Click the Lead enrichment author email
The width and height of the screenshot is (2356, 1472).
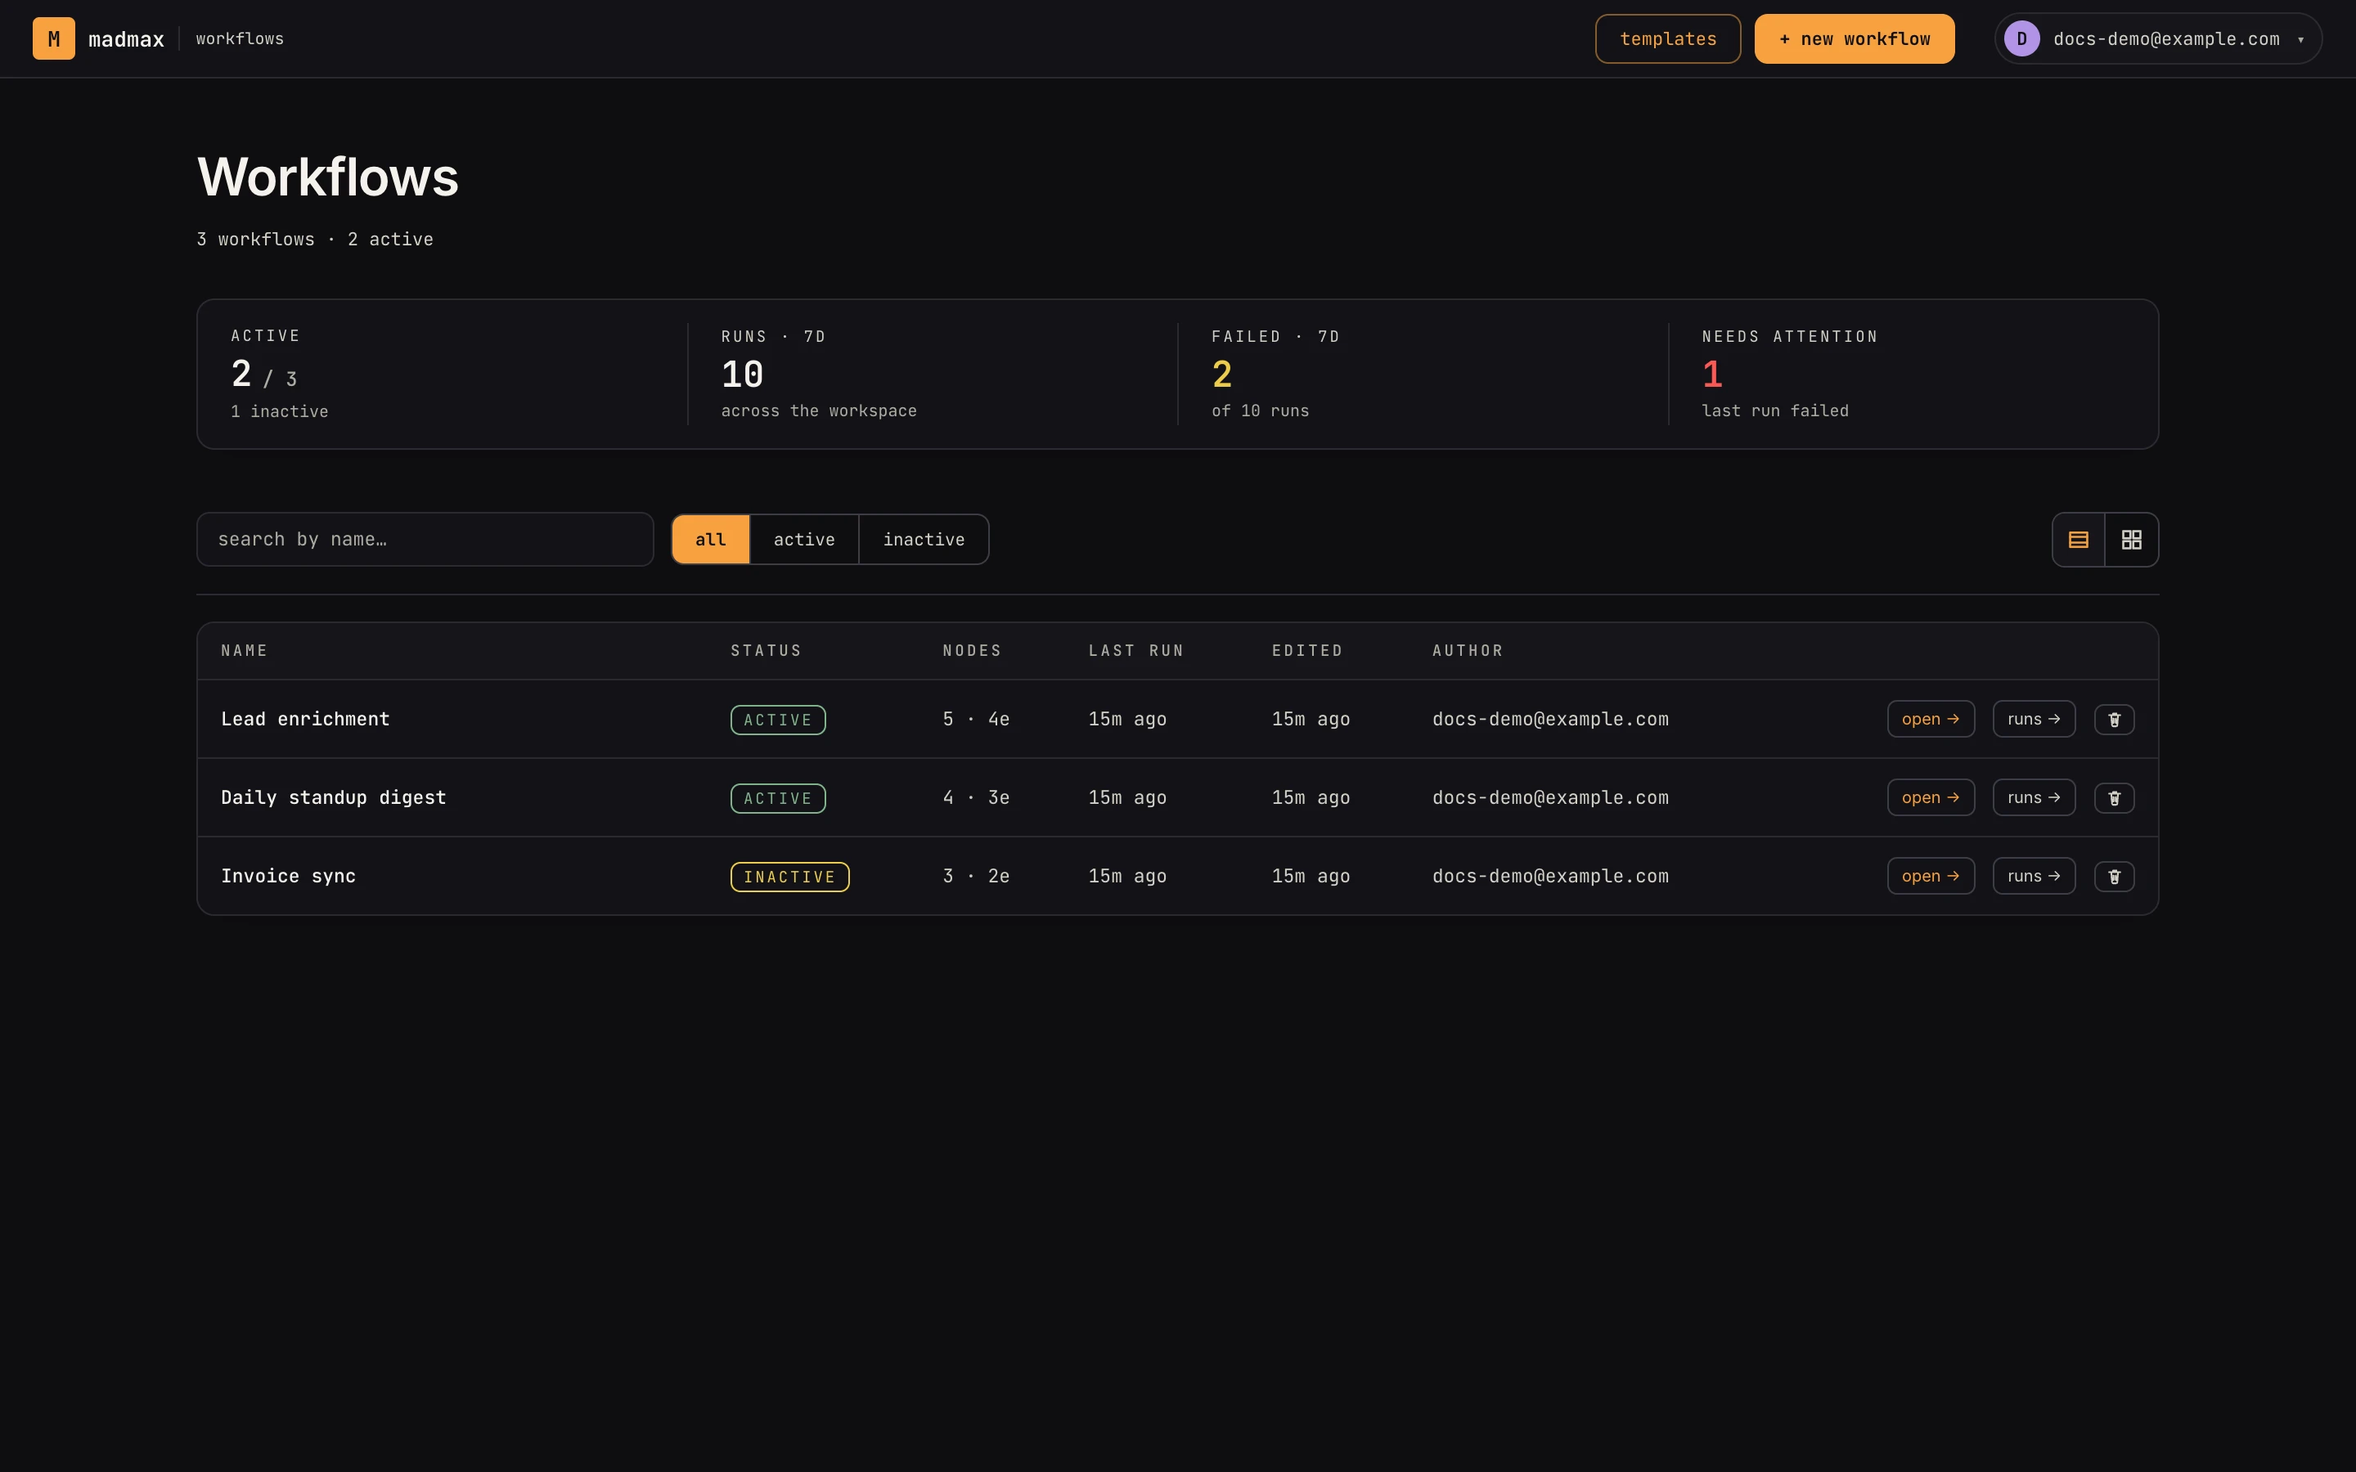pos(1550,720)
